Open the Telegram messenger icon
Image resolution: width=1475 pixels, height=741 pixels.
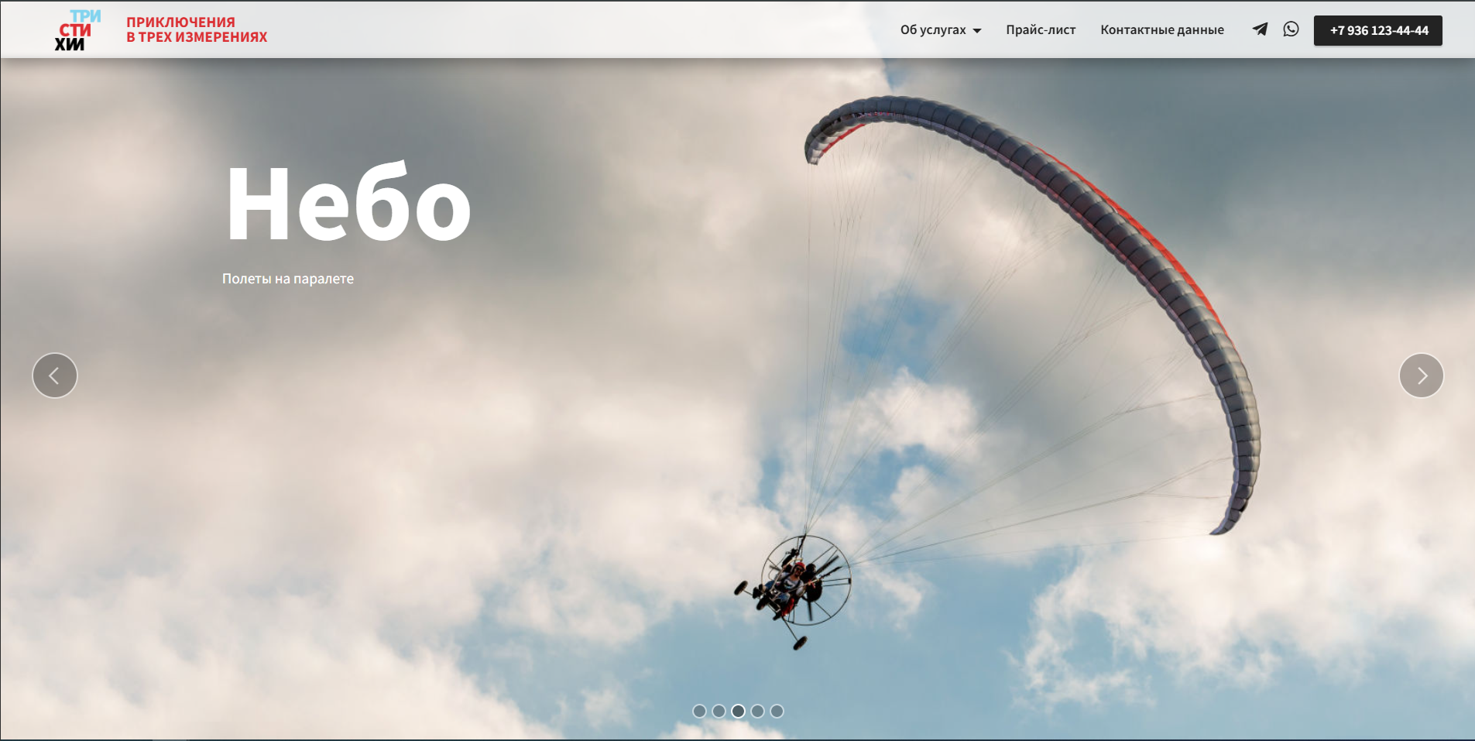(x=1261, y=29)
